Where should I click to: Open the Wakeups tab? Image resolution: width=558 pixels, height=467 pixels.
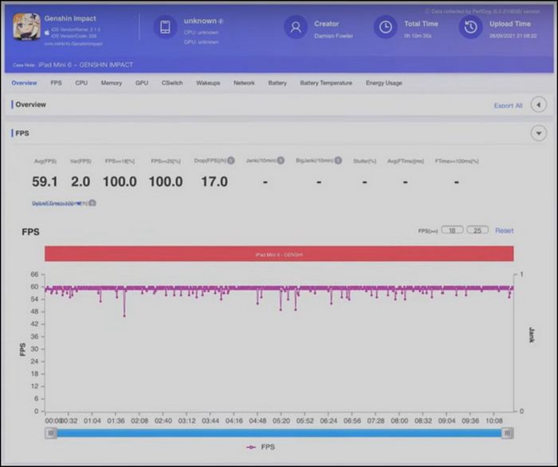[208, 83]
